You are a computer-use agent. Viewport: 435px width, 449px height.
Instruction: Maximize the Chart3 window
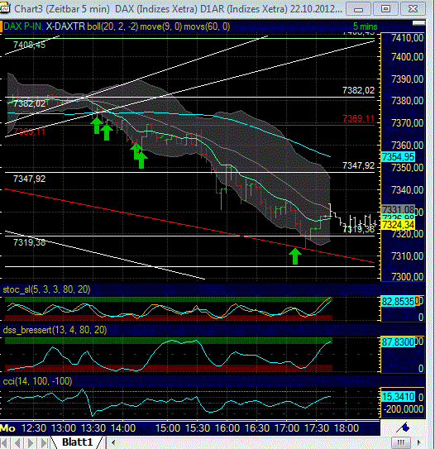tap(385, 9)
